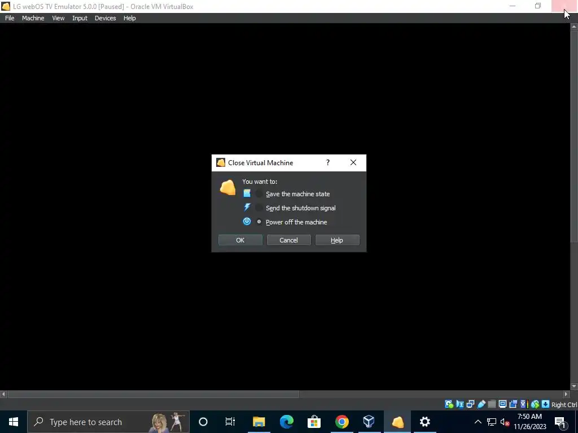Open Settings gear on taskbar
Viewport: 578px width, 433px height.
tap(424, 422)
